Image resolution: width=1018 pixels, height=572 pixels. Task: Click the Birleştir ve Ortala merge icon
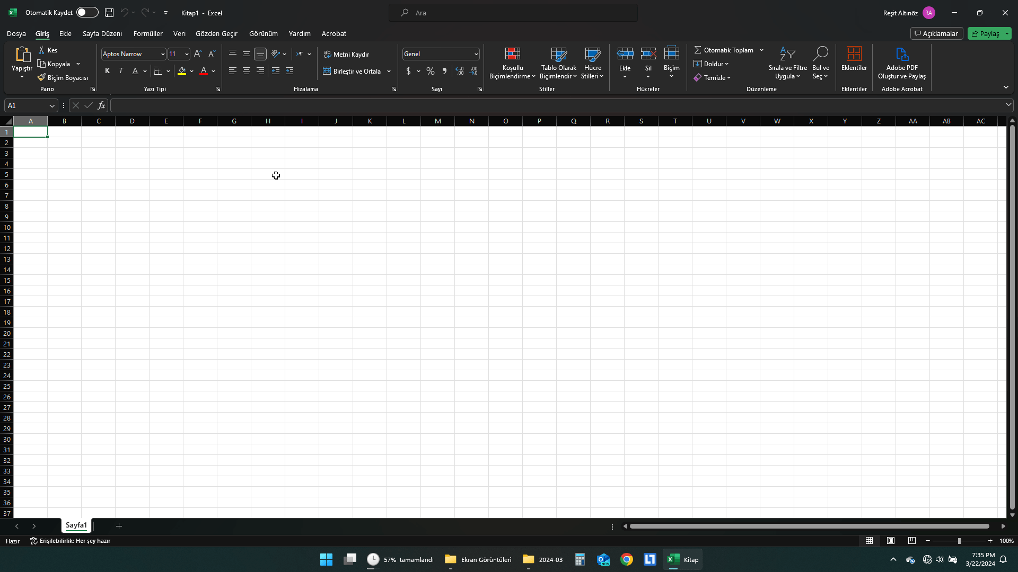[x=327, y=71]
